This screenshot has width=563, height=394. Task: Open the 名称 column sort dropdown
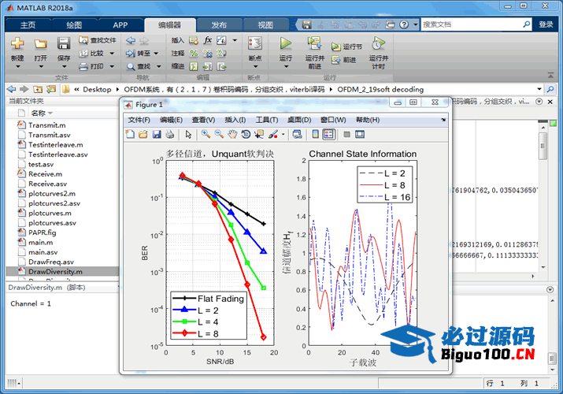pyautogui.click(x=50, y=113)
